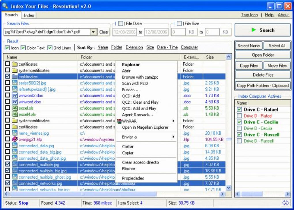Click the Size column header
The image size is (294, 210).
214,57
